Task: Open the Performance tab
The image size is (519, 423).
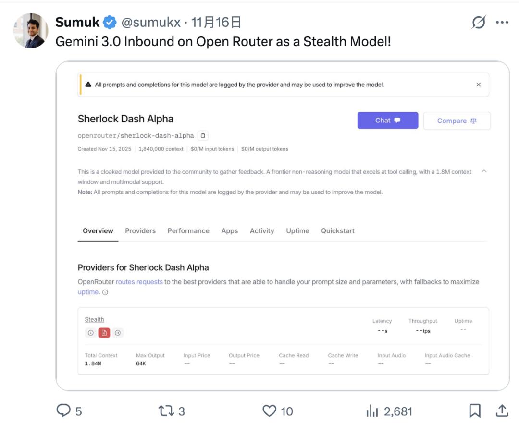Action: (188, 231)
